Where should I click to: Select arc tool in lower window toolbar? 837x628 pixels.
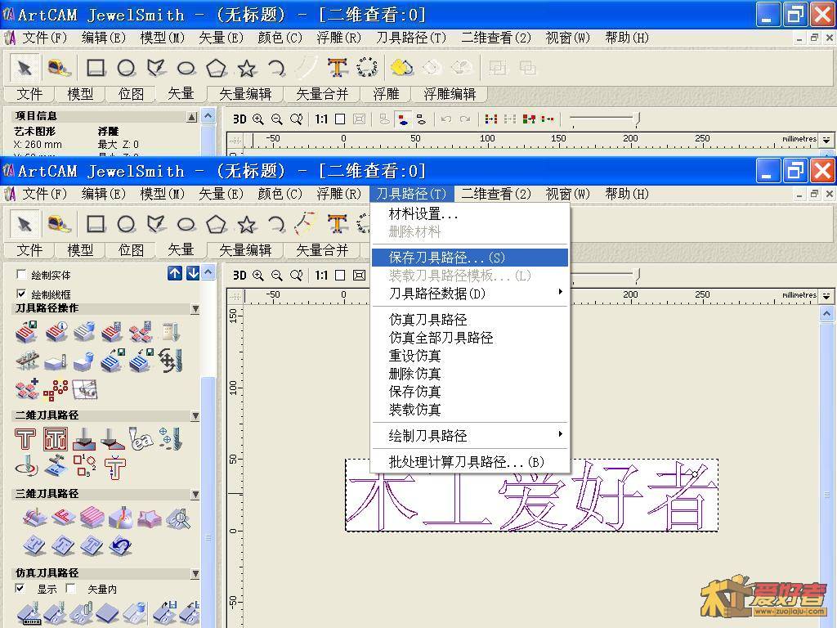276,224
